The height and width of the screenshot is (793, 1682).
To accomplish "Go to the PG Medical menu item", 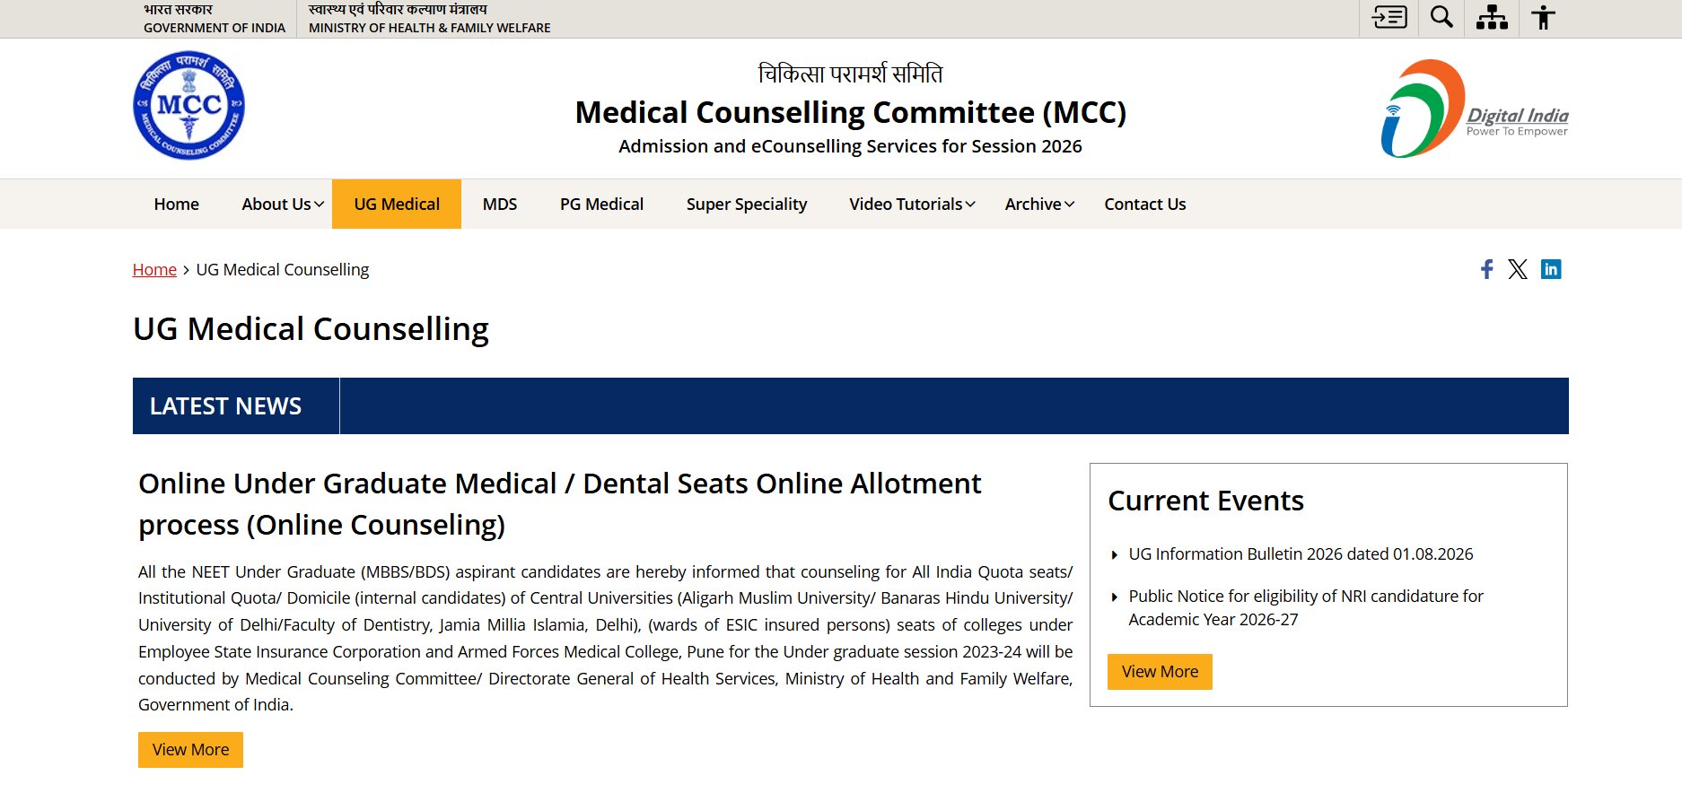I will [601, 204].
